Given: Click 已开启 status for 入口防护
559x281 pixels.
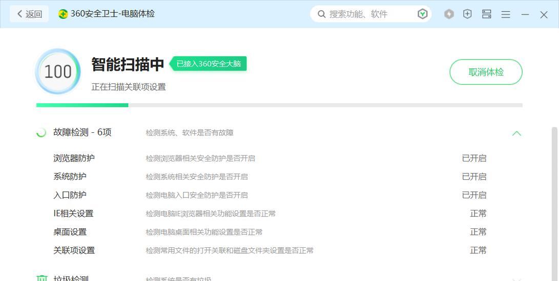Looking at the screenshot, I should (474, 195).
